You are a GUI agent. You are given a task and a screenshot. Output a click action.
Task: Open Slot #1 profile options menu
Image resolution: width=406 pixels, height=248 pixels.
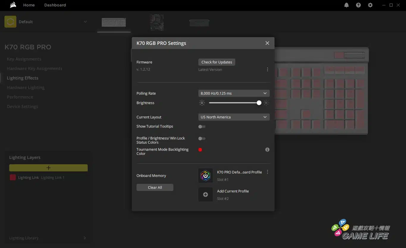click(x=267, y=172)
